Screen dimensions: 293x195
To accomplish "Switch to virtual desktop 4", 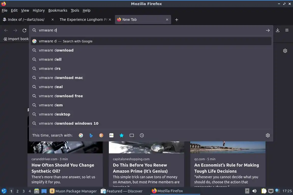I will [30, 191].
